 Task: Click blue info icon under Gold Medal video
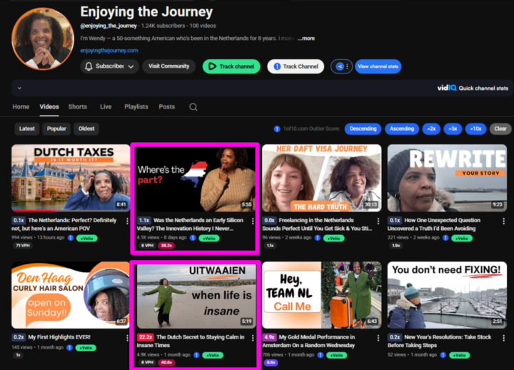click(321, 355)
